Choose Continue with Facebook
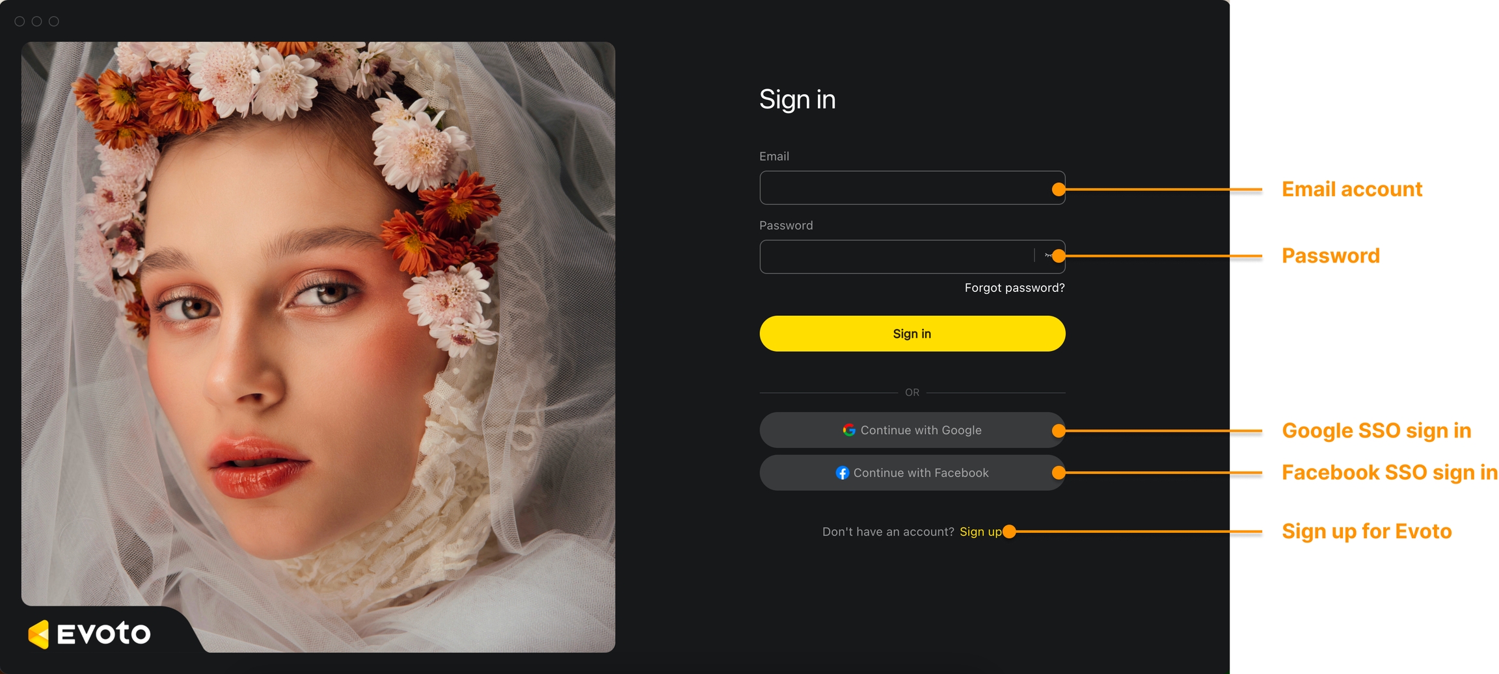Image resolution: width=1499 pixels, height=674 pixels. tap(912, 473)
